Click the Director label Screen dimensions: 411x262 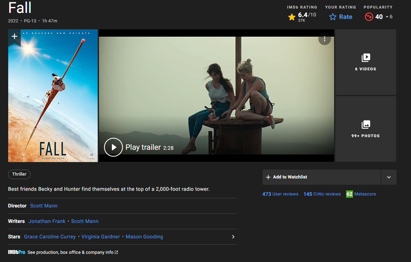click(17, 206)
